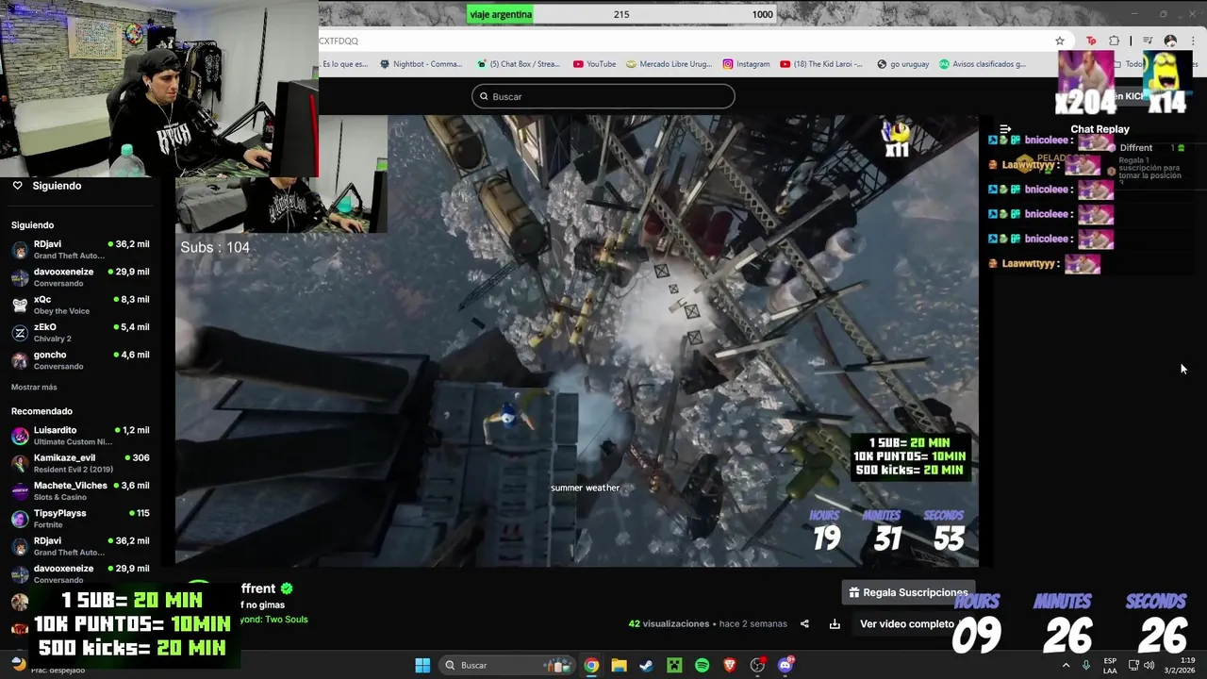Viewport: 1207px width, 679px height.
Task: Open Chrome from taskbar
Action: coord(591,665)
